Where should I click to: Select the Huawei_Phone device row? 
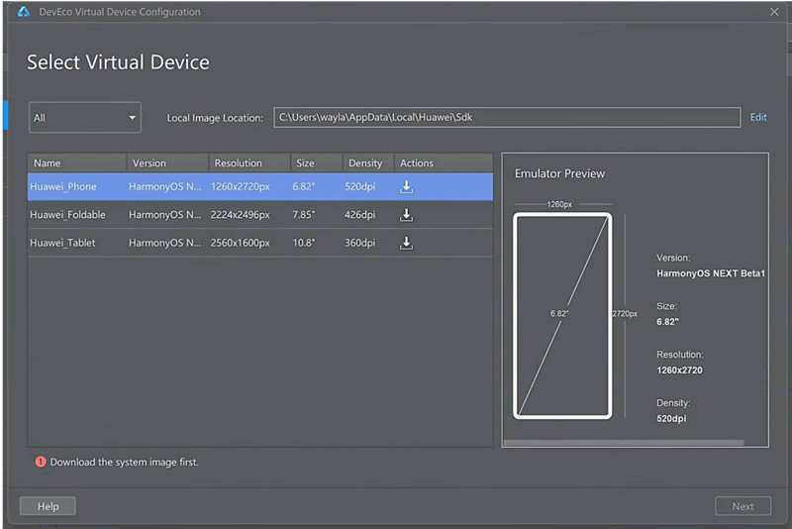pyautogui.click(x=260, y=186)
